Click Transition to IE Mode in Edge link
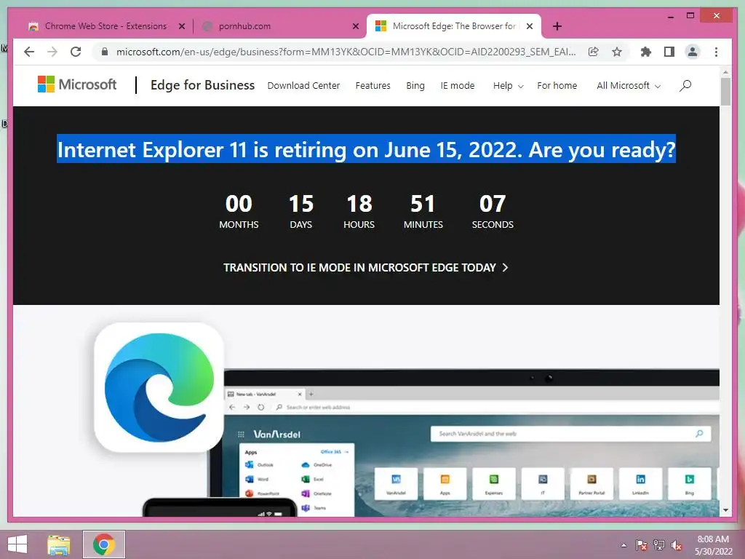The width and height of the screenshot is (745, 559). point(366,268)
